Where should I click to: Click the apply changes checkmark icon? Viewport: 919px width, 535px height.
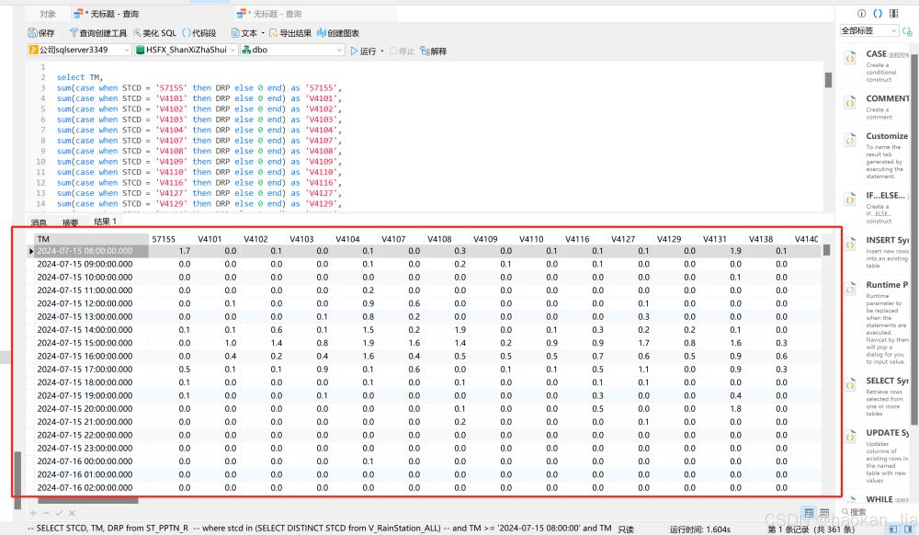point(59,513)
